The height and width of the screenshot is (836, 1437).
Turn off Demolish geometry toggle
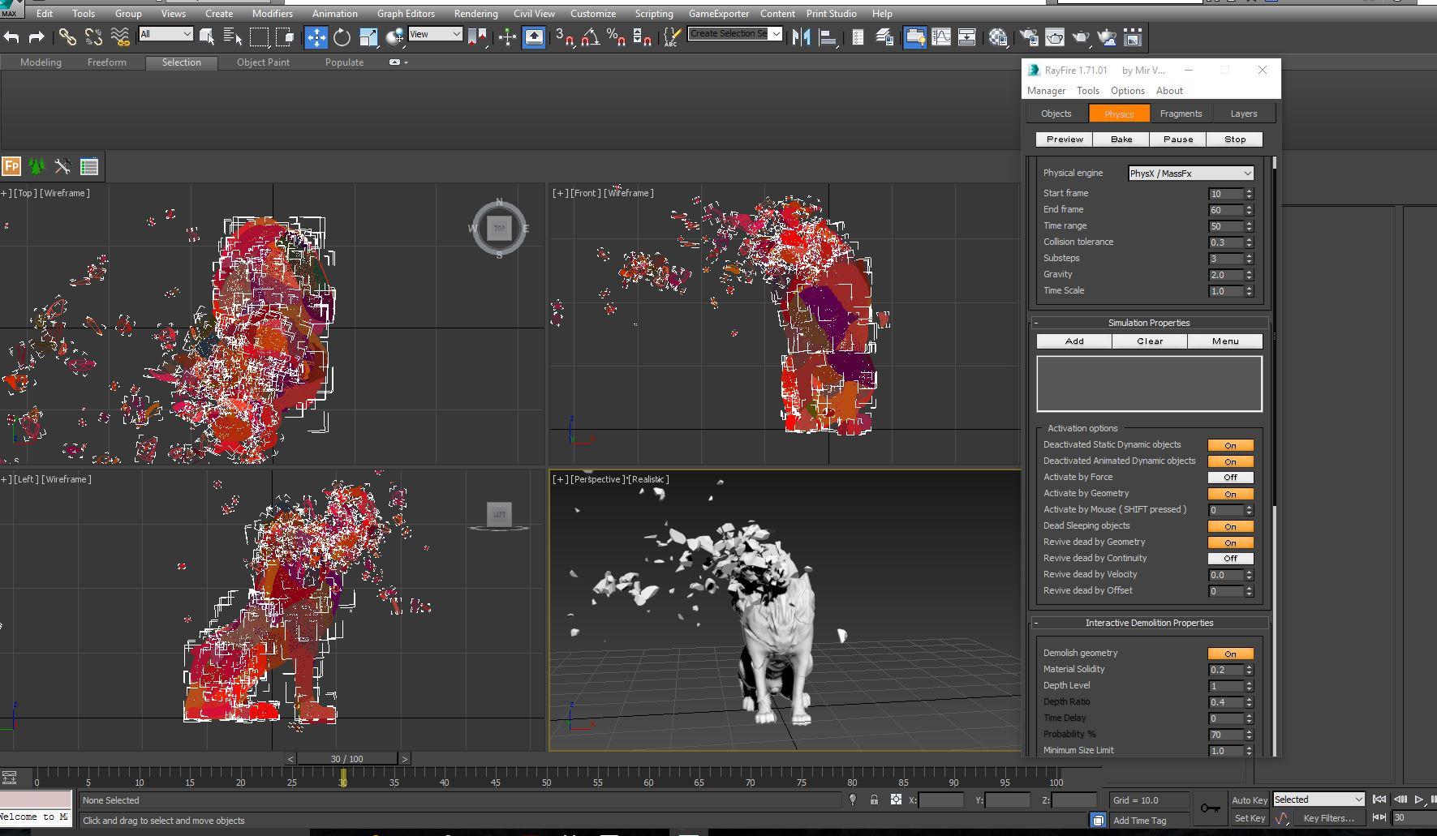1230,654
